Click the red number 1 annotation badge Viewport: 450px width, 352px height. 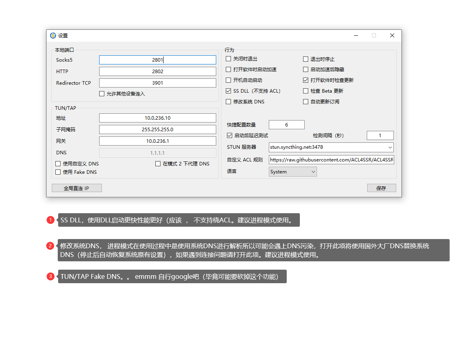[51, 220]
